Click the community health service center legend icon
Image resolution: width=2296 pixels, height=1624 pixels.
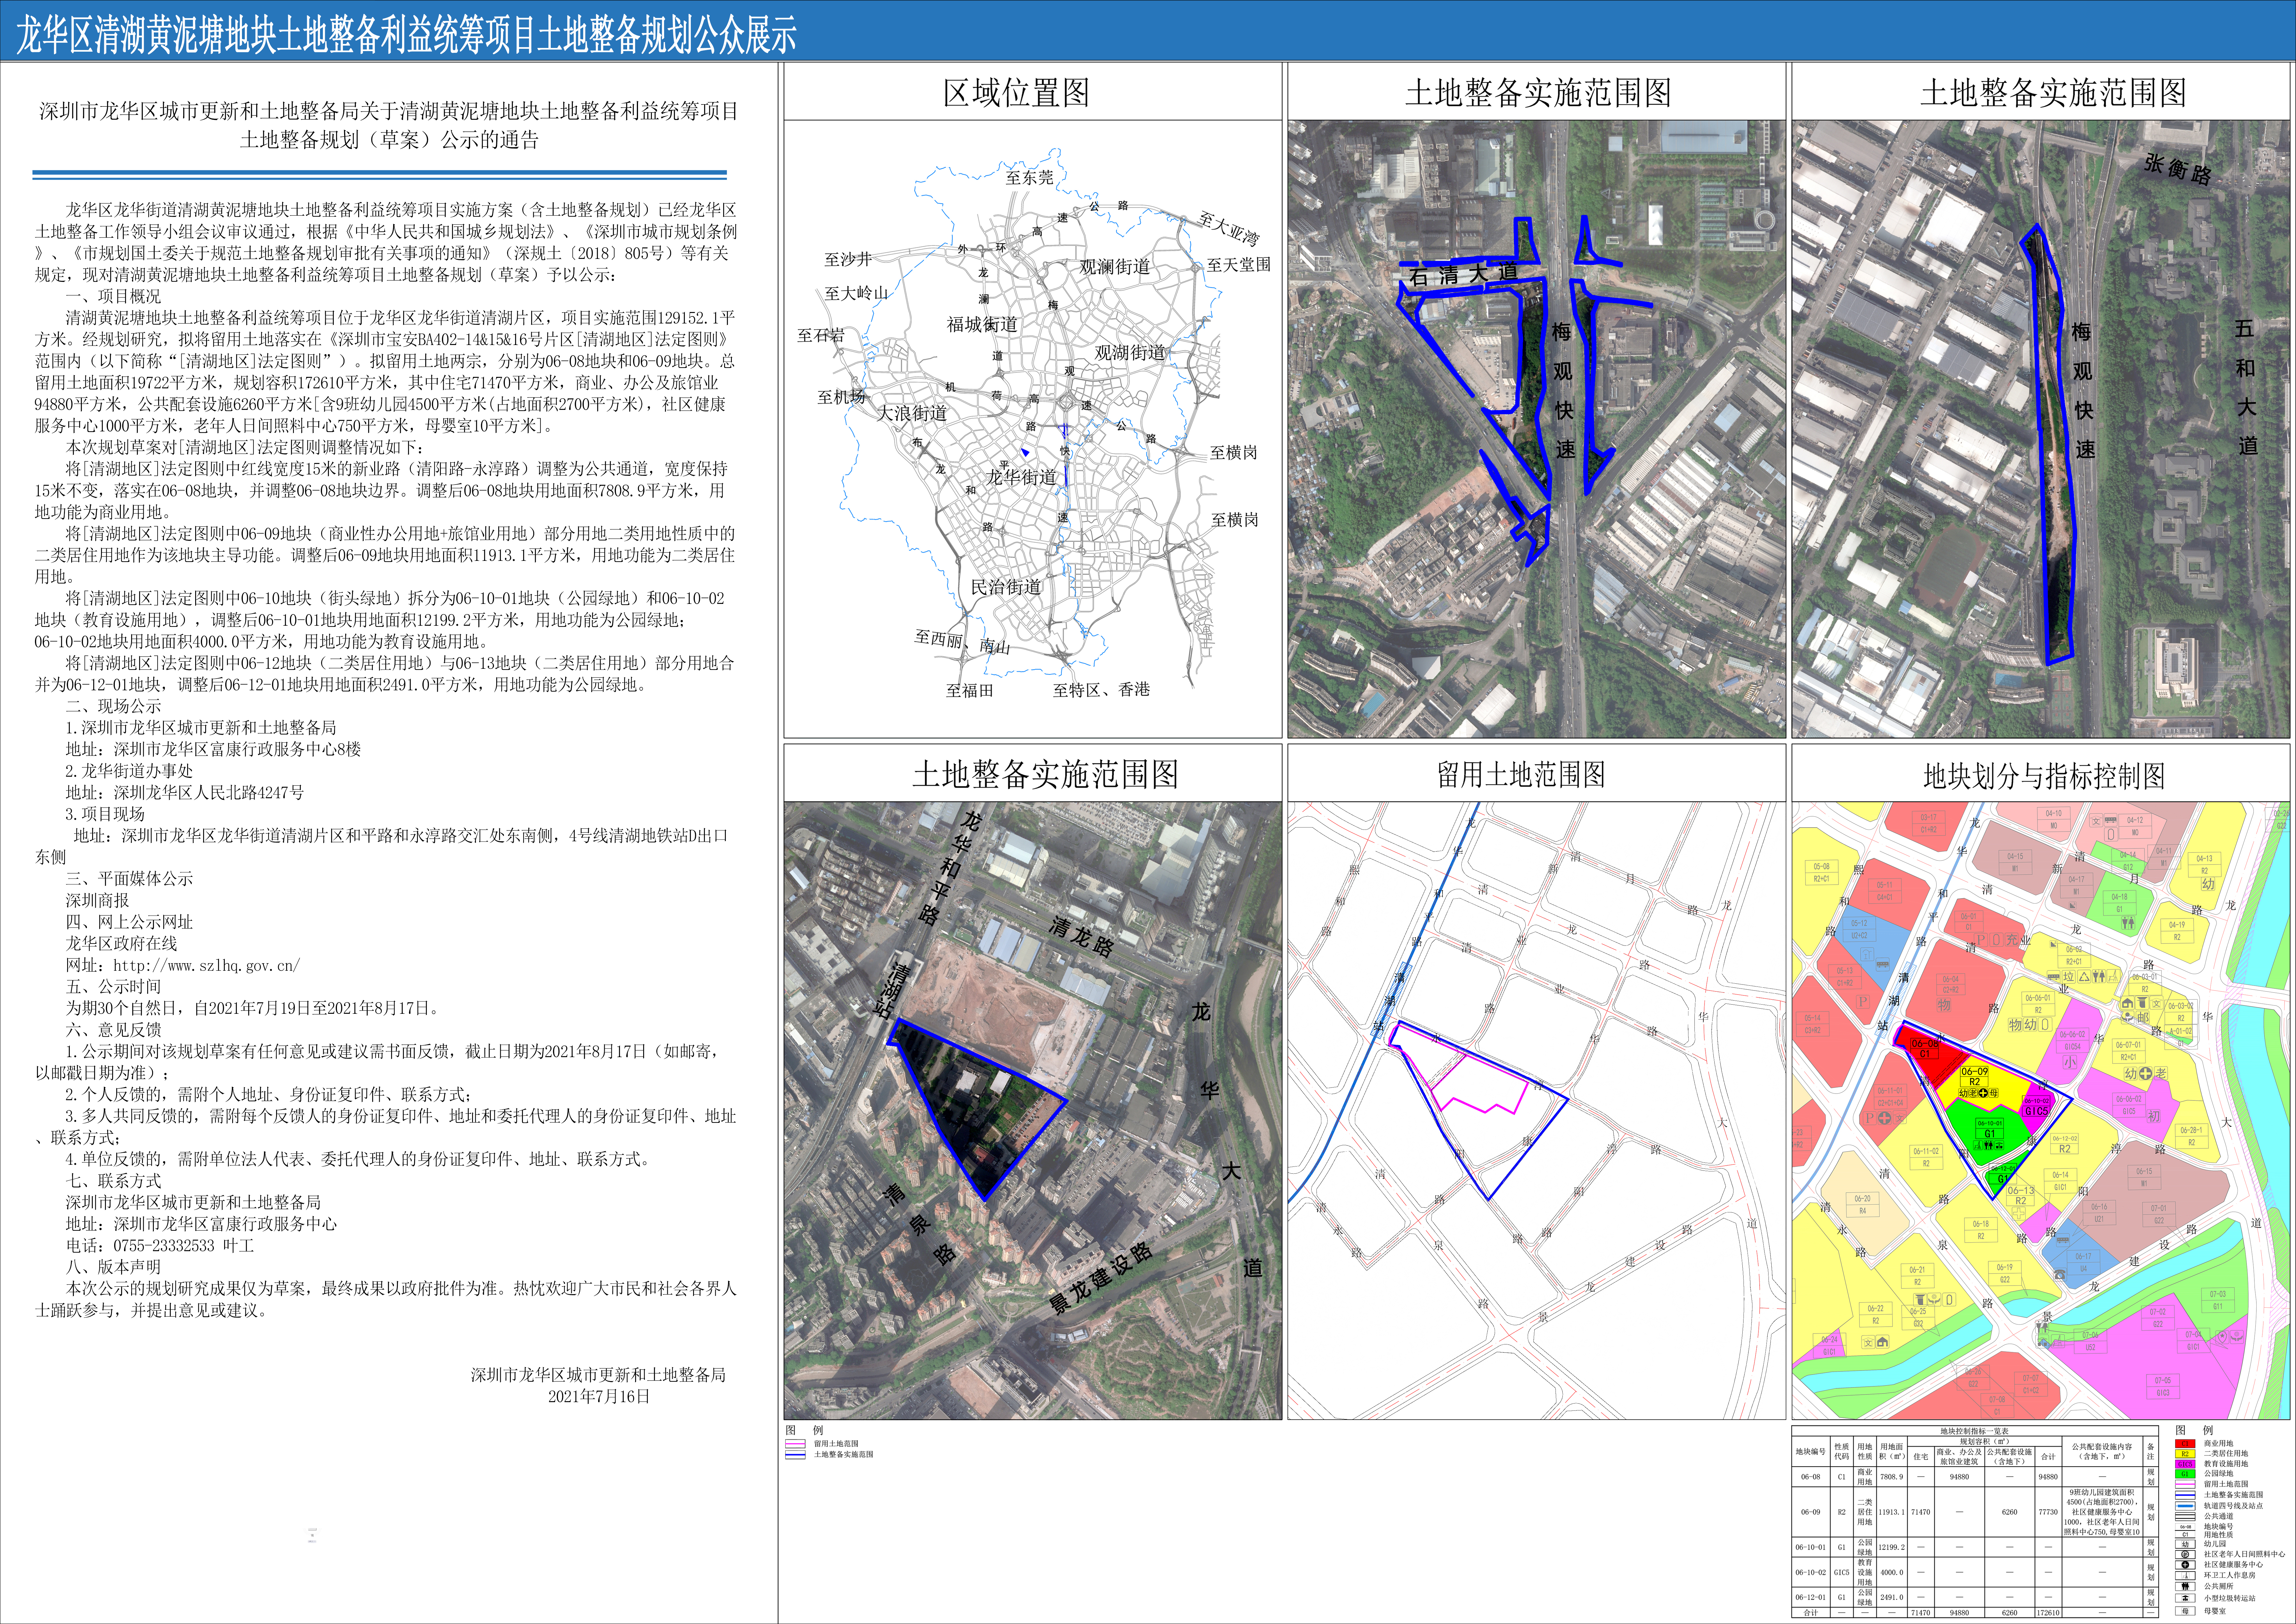point(2185,1565)
